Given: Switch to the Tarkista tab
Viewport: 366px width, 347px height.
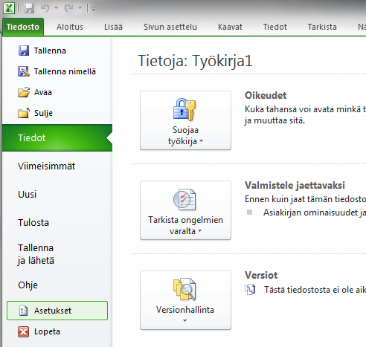Looking at the screenshot, I should point(322,27).
